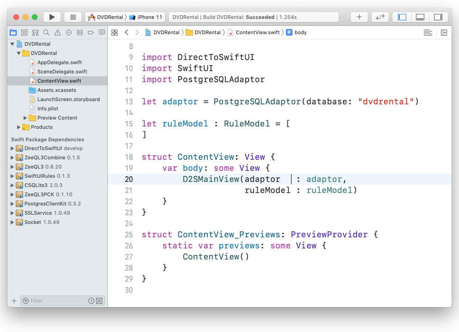Screen dimensions: 459x332
Task: Open Assets.xcassets in navigator
Action: point(57,90)
